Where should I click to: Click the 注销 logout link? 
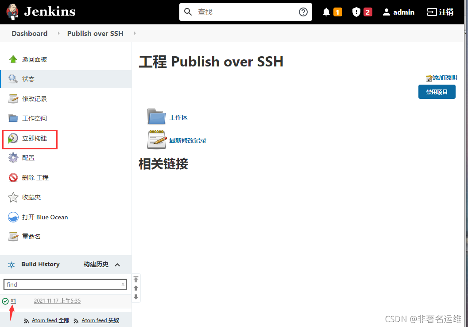click(440, 12)
